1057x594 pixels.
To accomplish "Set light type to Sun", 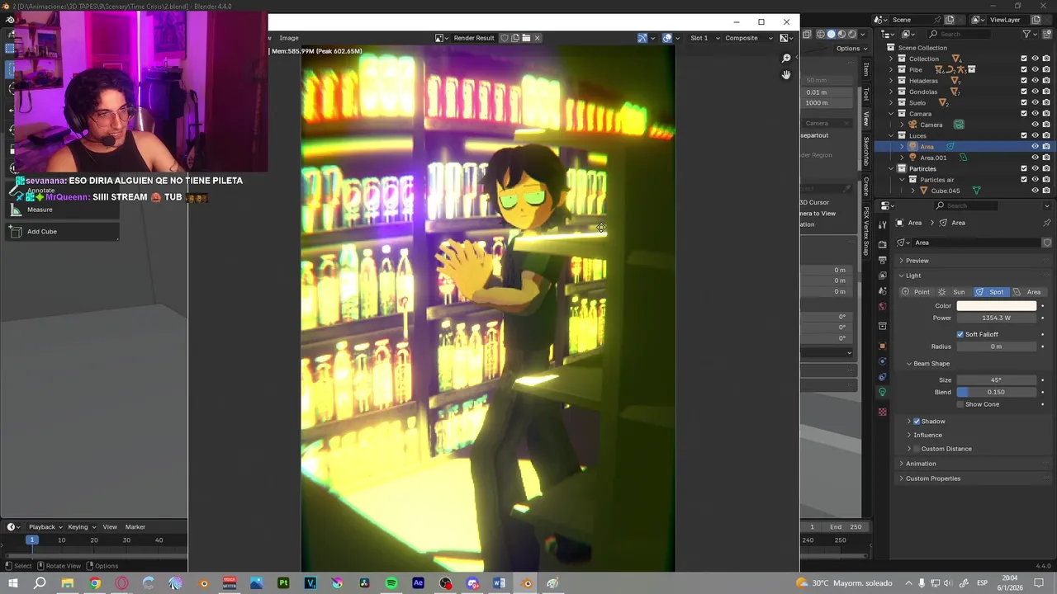I will 952,292.
